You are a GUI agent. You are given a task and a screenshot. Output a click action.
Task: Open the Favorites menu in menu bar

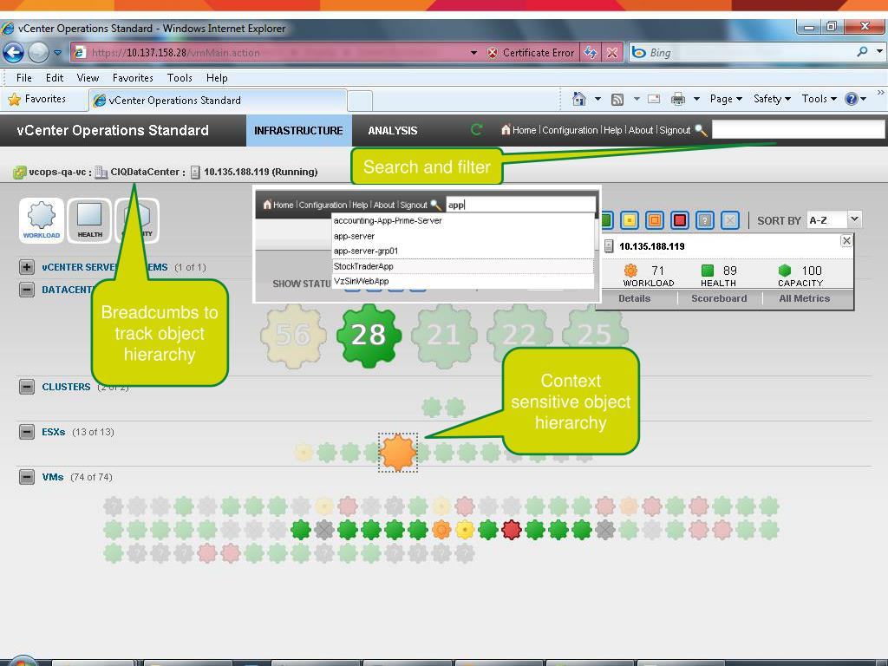[x=133, y=78]
